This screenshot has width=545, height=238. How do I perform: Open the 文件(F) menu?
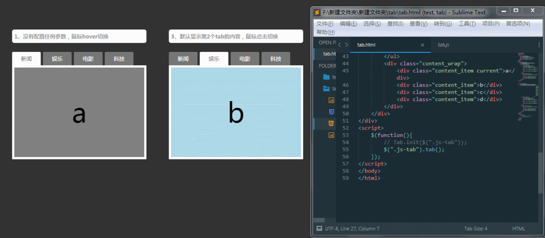[x=324, y=24]
